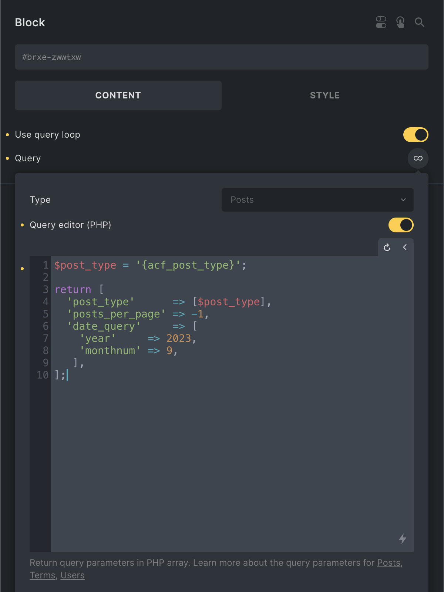
Task: Turn off the Query editor (PHP) switch
Action: click(401, 225)
